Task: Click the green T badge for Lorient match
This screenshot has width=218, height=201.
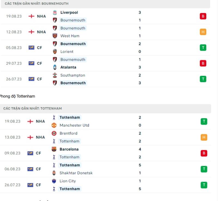Action: pos(203,48)
